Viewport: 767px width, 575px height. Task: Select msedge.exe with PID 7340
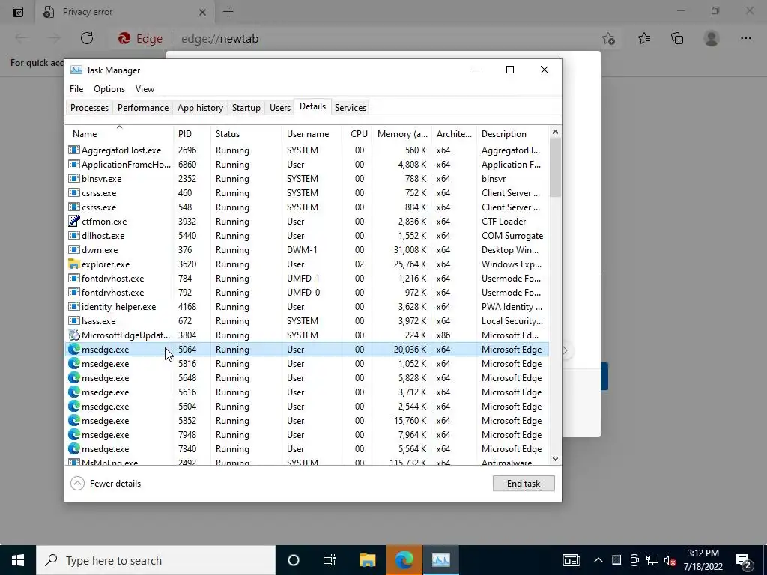[306, 449]
